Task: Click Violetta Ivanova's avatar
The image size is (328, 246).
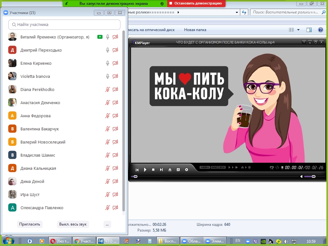Action: (x=12, y=76)
